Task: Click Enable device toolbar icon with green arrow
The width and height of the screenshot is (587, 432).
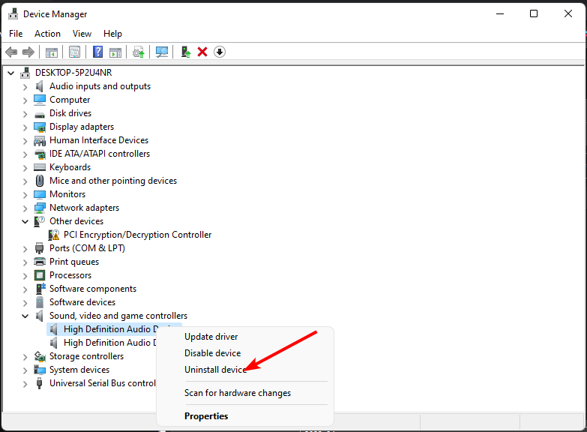Action: click(186, 52)
